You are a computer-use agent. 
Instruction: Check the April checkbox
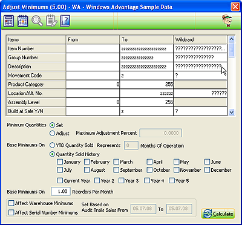coord(149,162)
